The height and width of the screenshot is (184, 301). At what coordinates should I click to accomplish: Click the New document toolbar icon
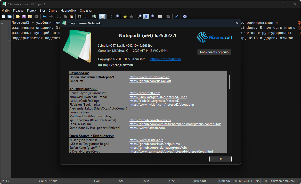click(3, 16)
